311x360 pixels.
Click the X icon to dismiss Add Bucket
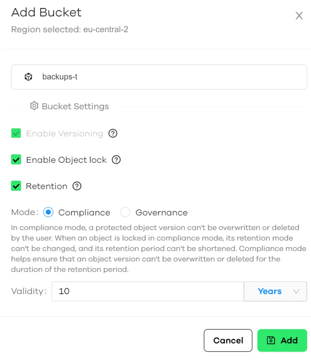299,15
